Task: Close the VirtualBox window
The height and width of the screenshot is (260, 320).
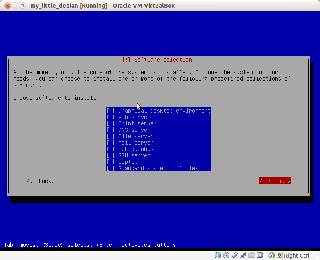Action: (8, 6)
